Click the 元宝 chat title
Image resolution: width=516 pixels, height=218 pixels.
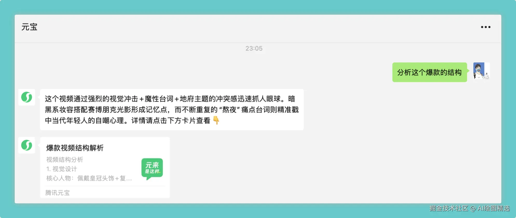point(29,27)
